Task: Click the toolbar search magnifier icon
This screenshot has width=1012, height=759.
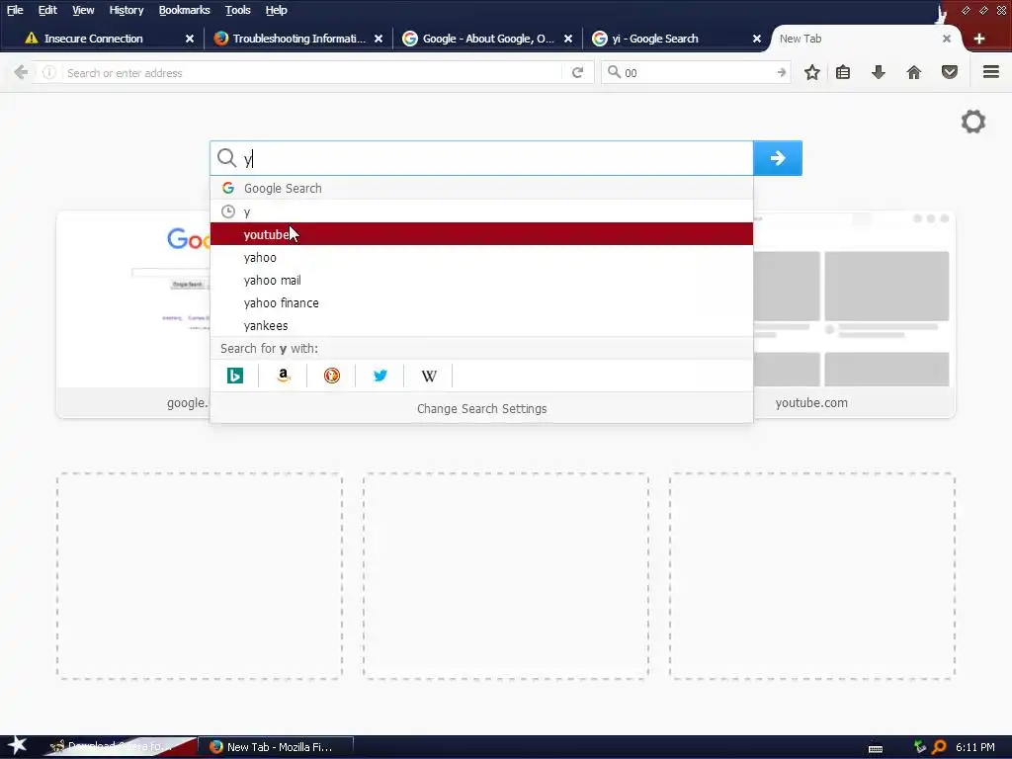Action: pyautogui.click(x=614, y=71)
